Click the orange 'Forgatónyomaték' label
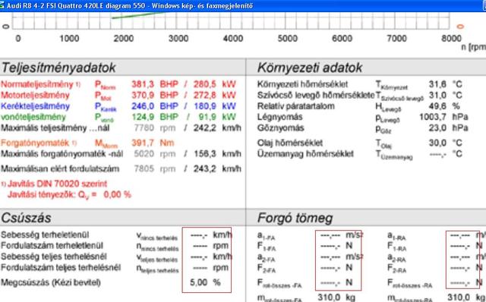This screenshot has width=486, height=302. [x=35, y=143]
